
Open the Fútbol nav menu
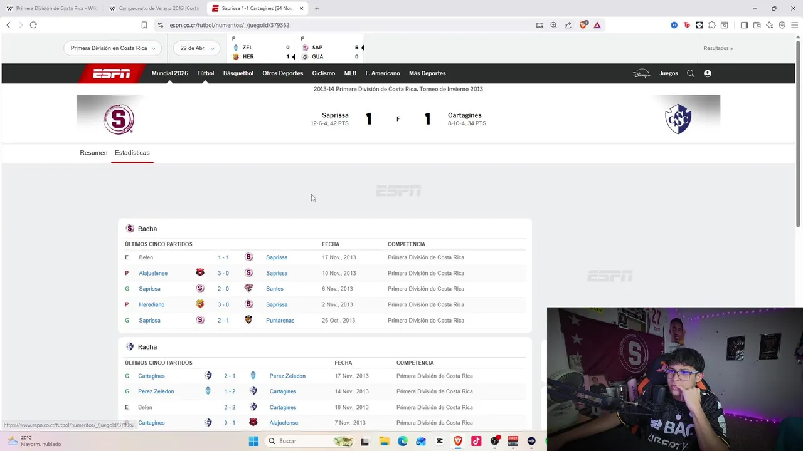pyautogui.click(x=205, y=73)
